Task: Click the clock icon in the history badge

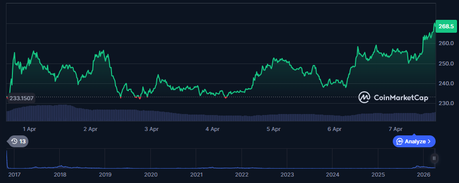Action: tap(14, 142)
